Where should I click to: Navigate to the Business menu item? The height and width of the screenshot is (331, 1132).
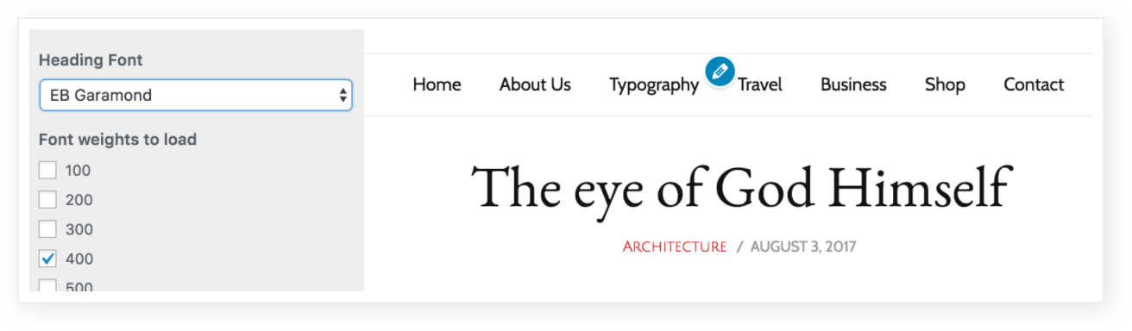click(x=853, y=84)
